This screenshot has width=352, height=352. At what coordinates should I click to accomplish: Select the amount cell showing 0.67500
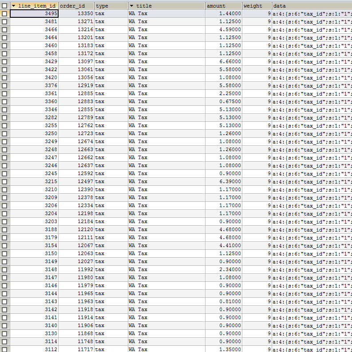pyautogui.click(x=224, y=102)
